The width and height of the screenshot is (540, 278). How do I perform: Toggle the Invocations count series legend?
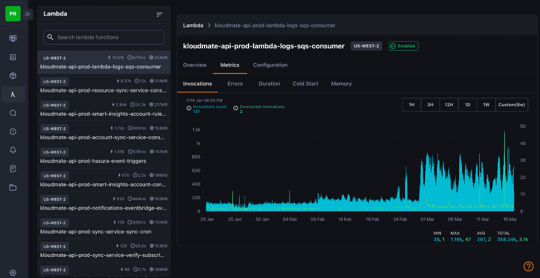click(207, 109)
